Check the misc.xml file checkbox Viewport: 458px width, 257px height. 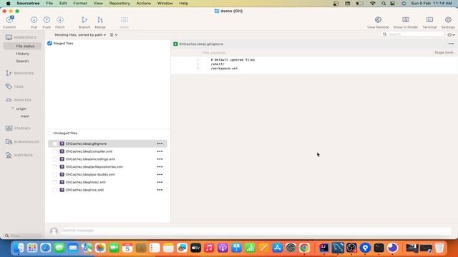click(x=55, y=182)
